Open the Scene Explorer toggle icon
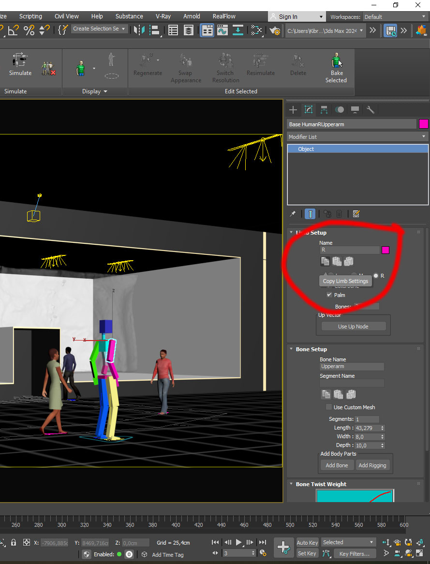This screenshot has width=430, height=564. point(173,30)
